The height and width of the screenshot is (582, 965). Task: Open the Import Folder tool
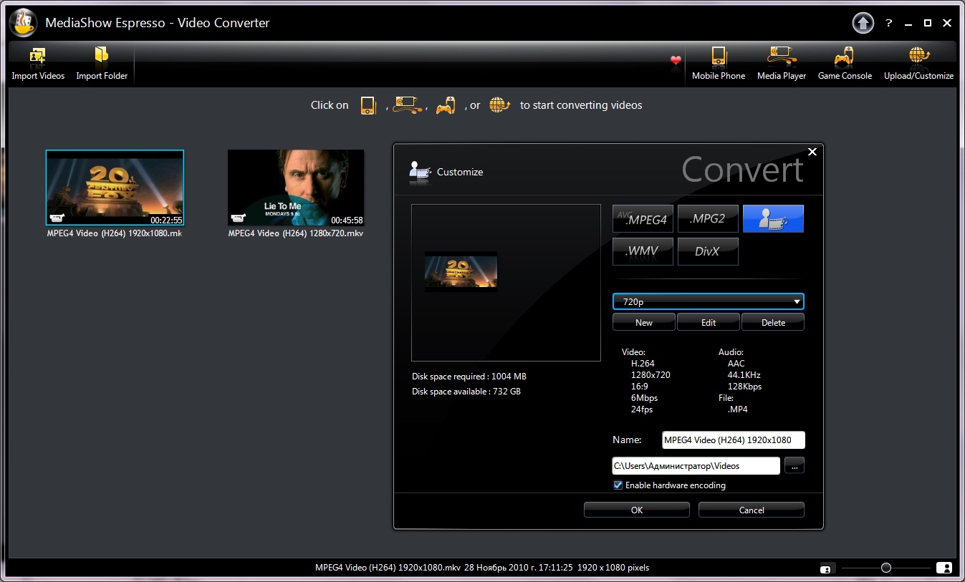coord(102,57)
